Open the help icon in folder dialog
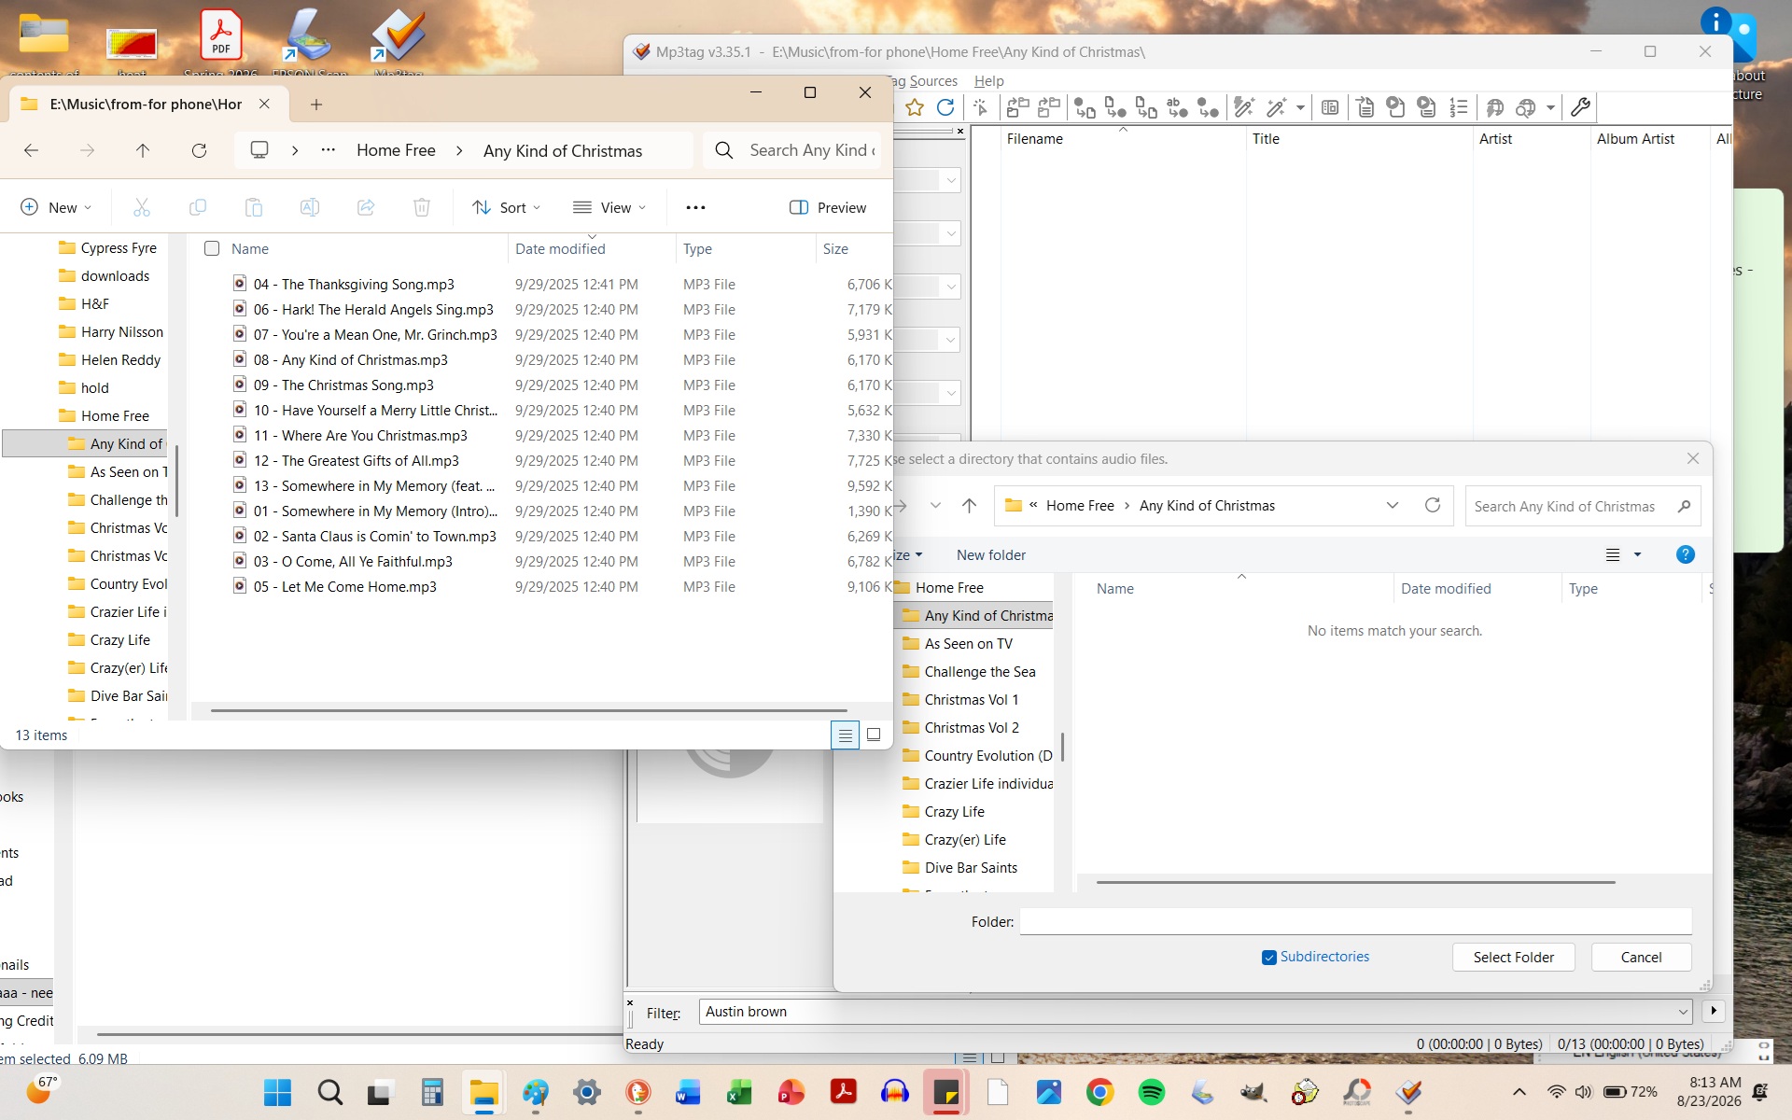This screenshot has height=1120, width=1792. tap(1685, 554)
